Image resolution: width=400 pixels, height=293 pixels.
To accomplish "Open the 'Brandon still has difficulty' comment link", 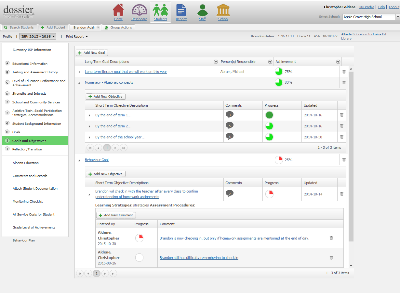I will tap(199, 258).
